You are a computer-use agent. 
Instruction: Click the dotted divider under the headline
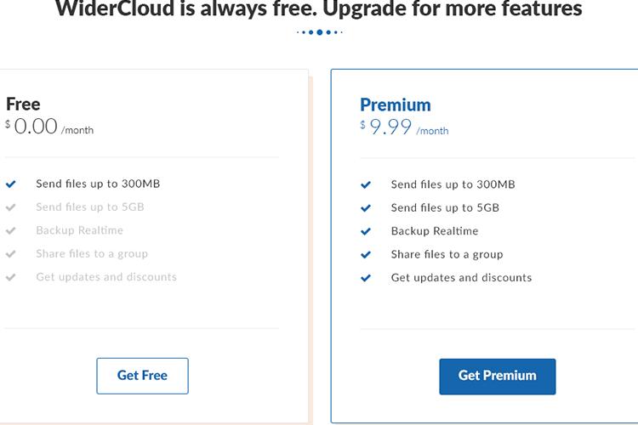pos(319,32)
